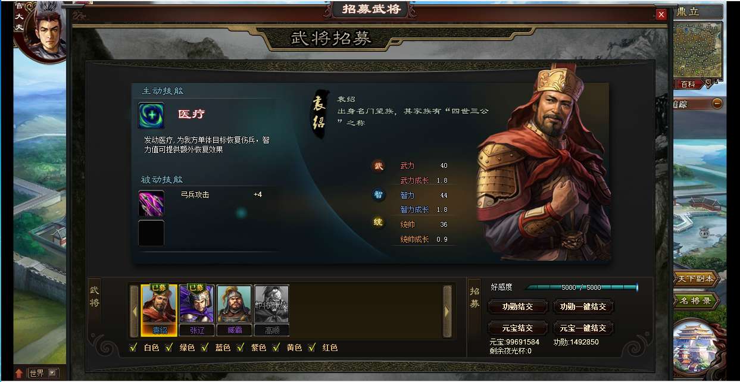Click the 好感度 progress bar
The height and width of the screenshot is (382, 740).
click(581, 287)
